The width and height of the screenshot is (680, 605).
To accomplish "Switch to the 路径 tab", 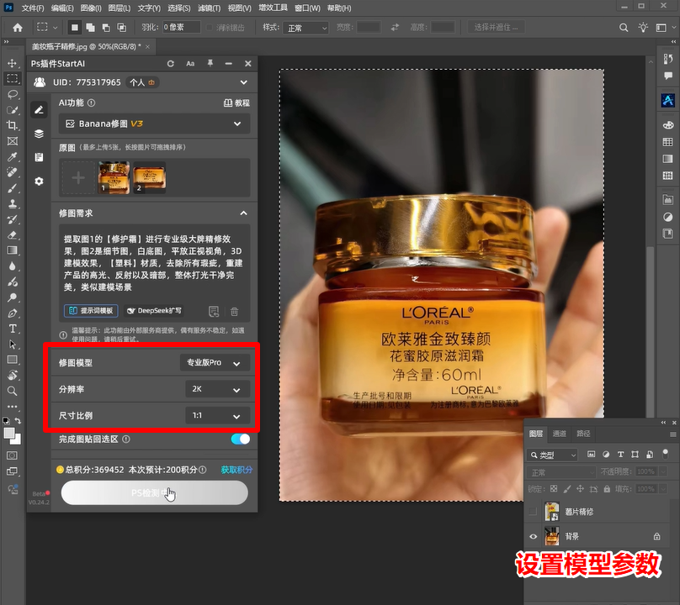I will (x=583, y=434).
